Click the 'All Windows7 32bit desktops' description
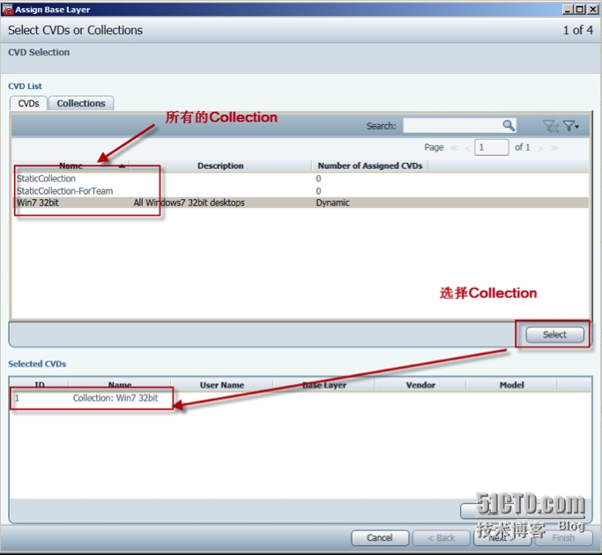This screenshot has height=555, width=602. coord(189,203)
